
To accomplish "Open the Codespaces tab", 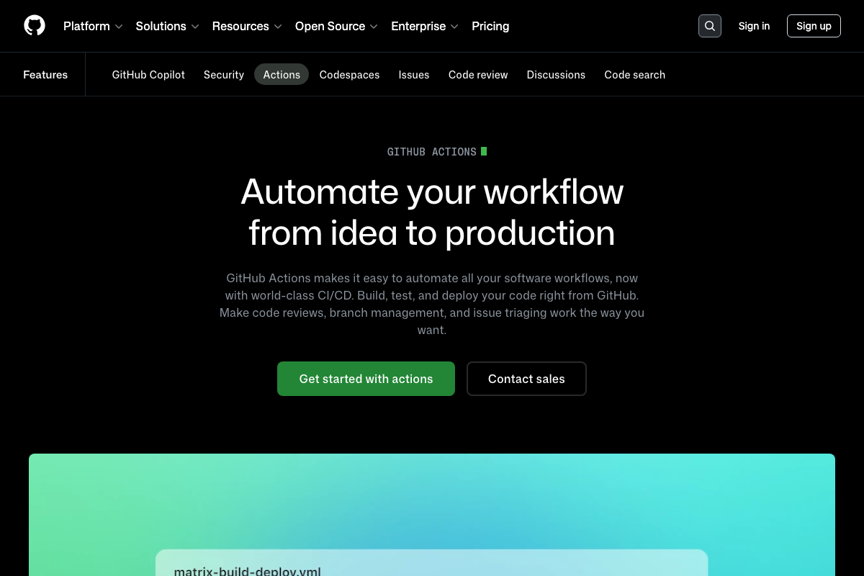I will 349,74.
